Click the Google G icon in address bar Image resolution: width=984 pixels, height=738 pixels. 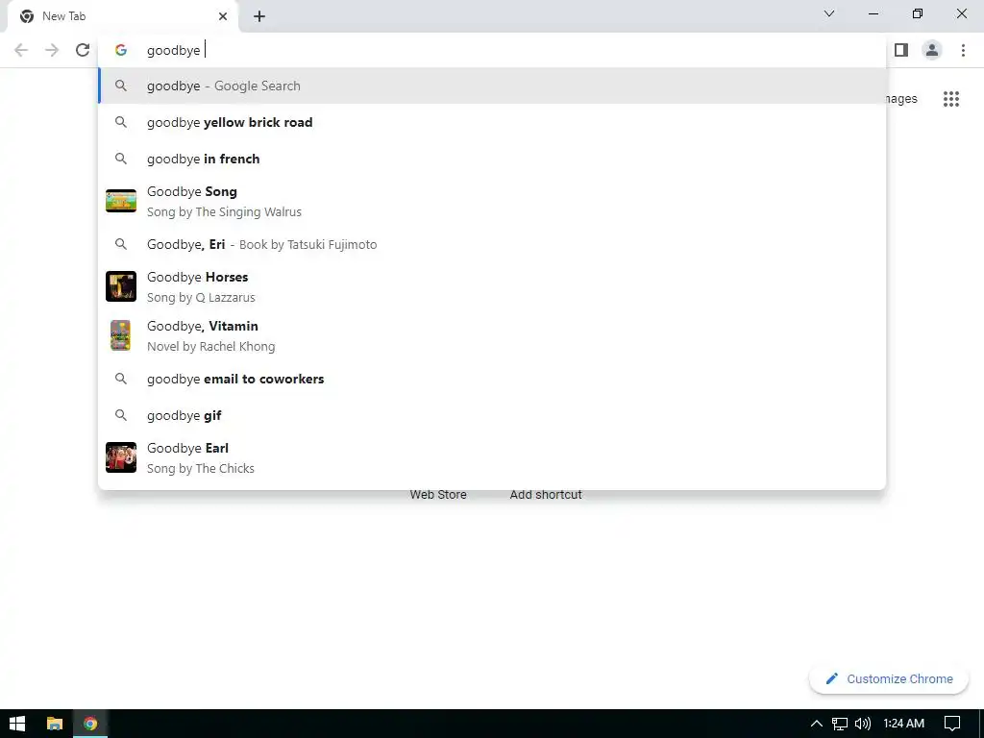(x=121, y=50)
